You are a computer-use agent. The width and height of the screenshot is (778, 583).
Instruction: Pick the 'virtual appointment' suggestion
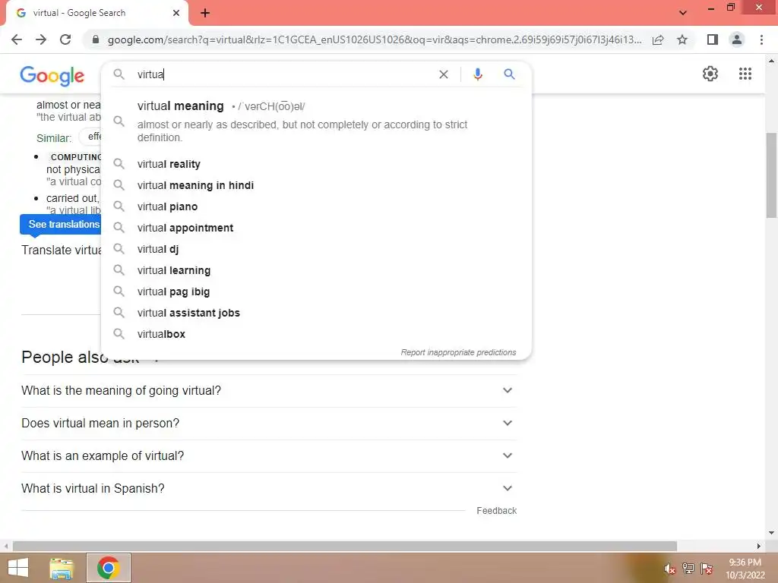click(316, 228)
